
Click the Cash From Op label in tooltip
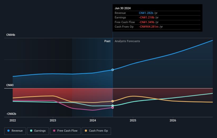(x=124, y=27)
